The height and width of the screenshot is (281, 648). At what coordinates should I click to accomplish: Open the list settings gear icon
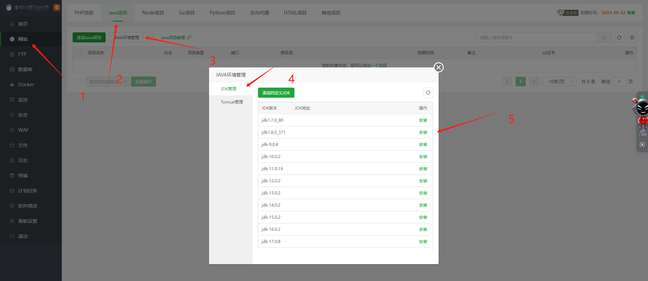(632, 37)
